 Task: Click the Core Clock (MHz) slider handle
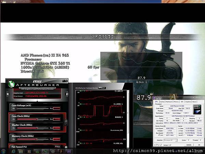tap(37, 119)
